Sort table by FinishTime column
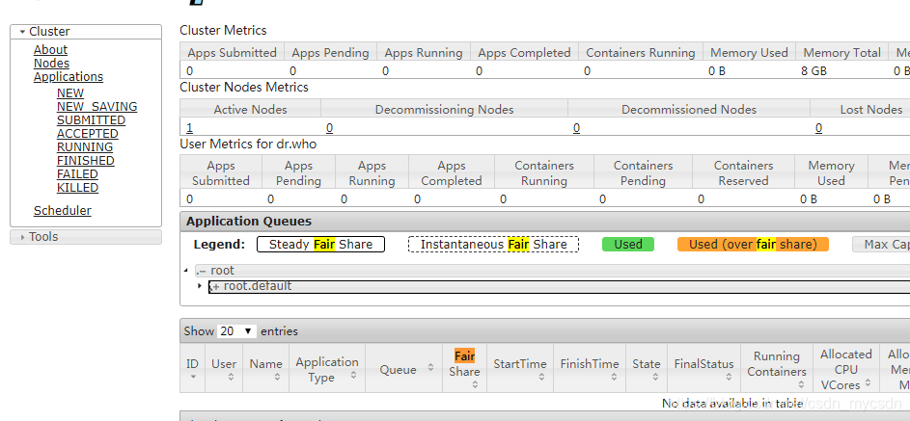 point(590,368)
